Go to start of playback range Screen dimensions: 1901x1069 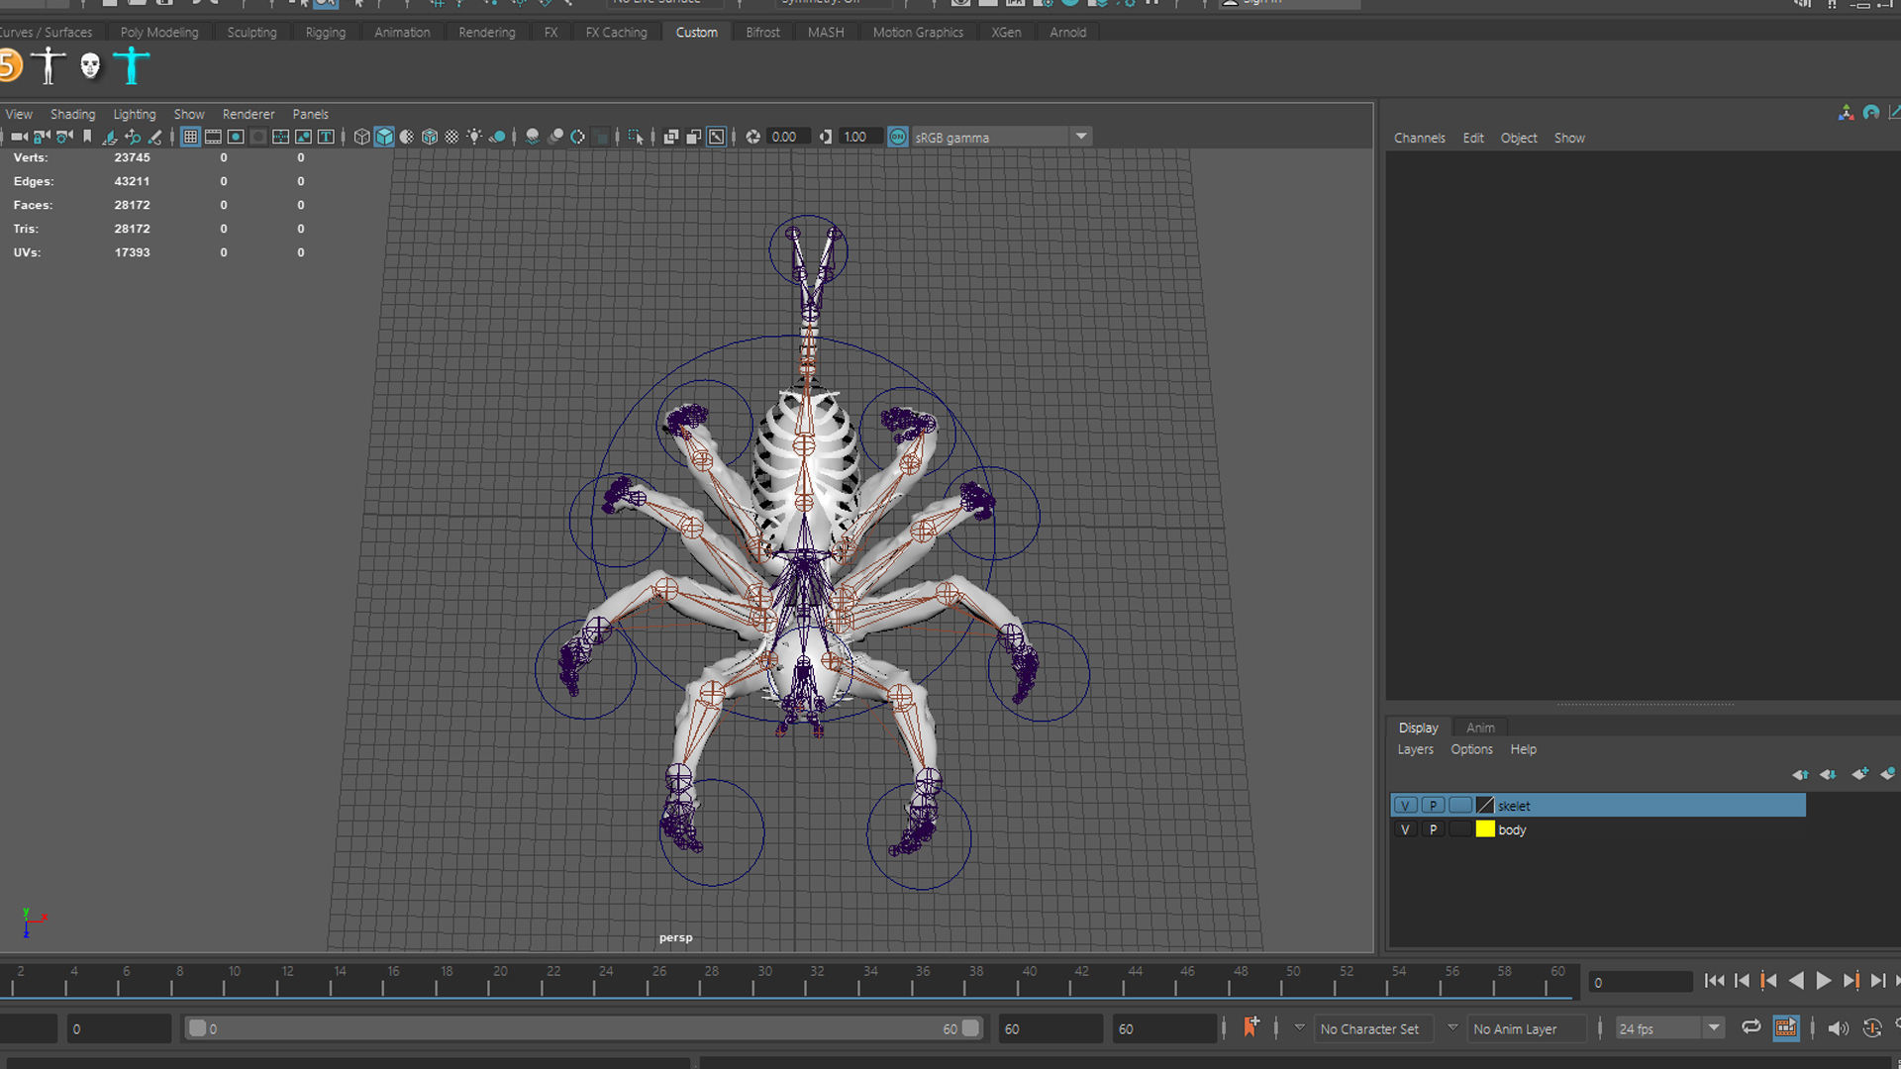(1715, 981)
